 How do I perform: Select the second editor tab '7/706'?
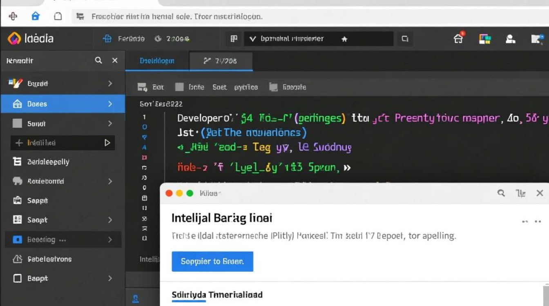(221, 61)
